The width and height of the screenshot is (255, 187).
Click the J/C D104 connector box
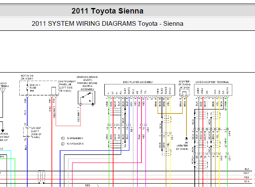(x=184, y=93)
